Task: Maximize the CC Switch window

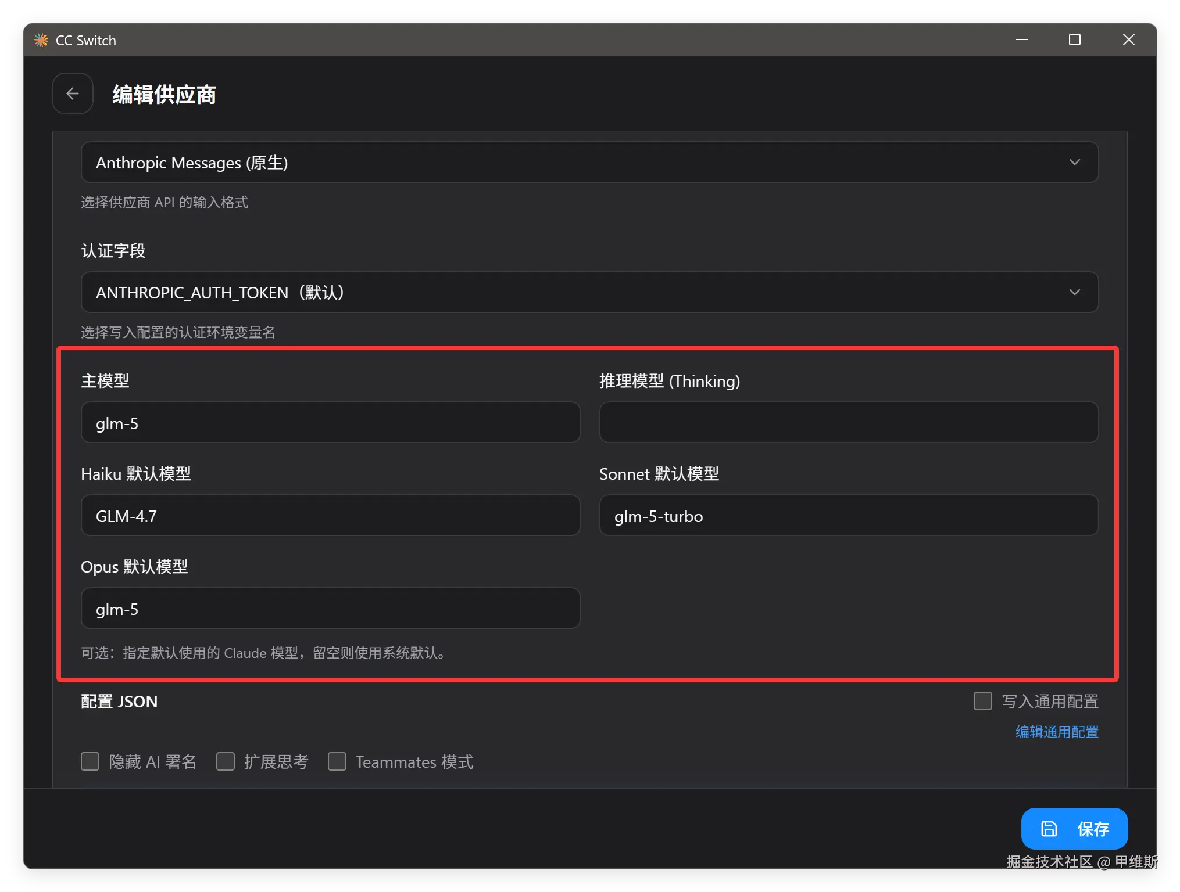Action: [x=1075, y=39]
